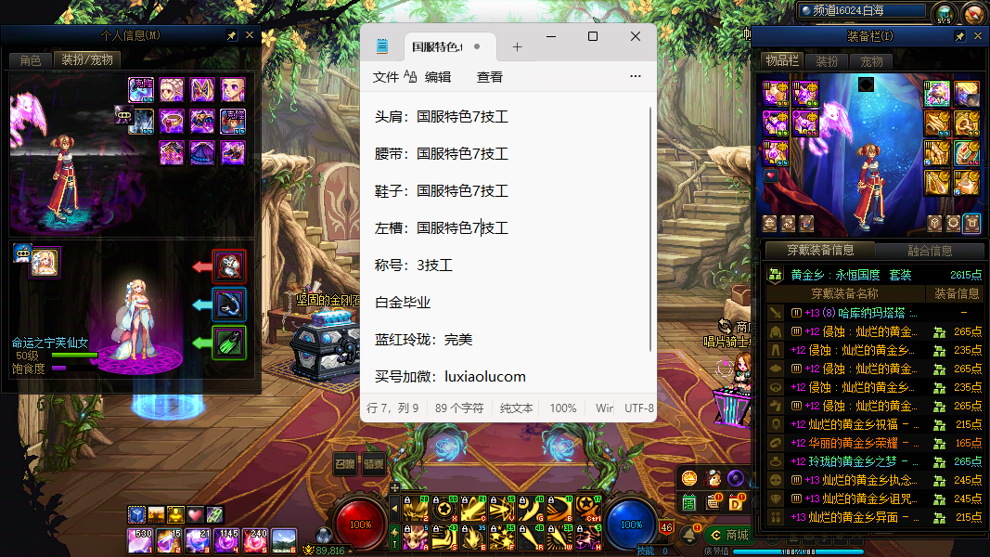Click the 召唤 summon button
The height and width of the screenshot is (557, 990).
pos(344,466)
